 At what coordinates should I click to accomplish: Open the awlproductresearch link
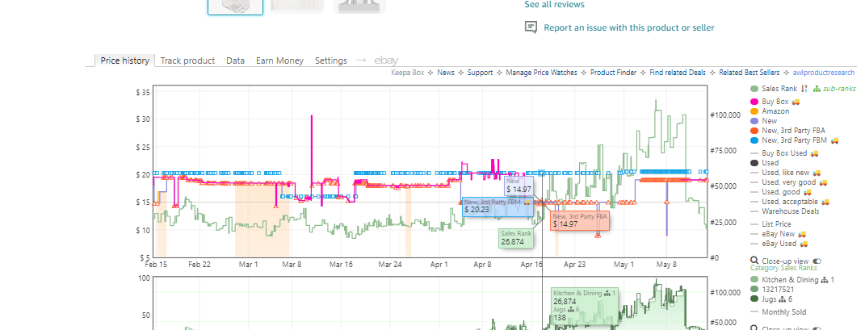(824, 73)
